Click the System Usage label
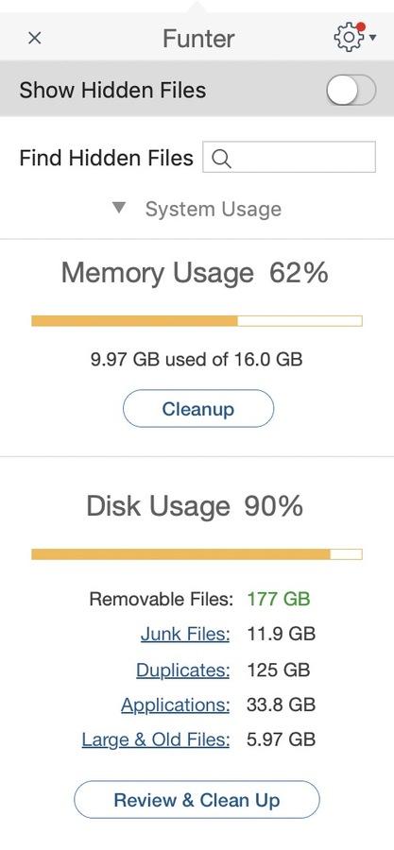The width and height of the screenshot is (394, 850). pyautogui.click(x=213, y=210)
